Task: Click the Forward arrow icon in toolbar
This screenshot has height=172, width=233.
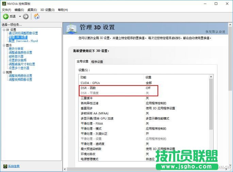Action: 26,16
